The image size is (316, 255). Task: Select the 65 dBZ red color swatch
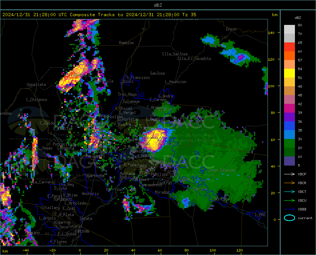[x=289, y=47]
